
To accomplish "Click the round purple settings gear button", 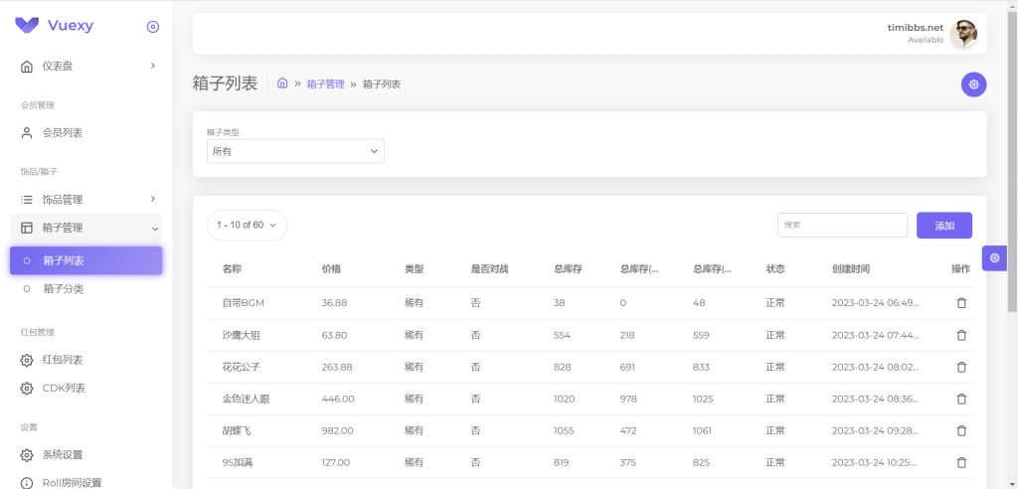I will point(974,84).
